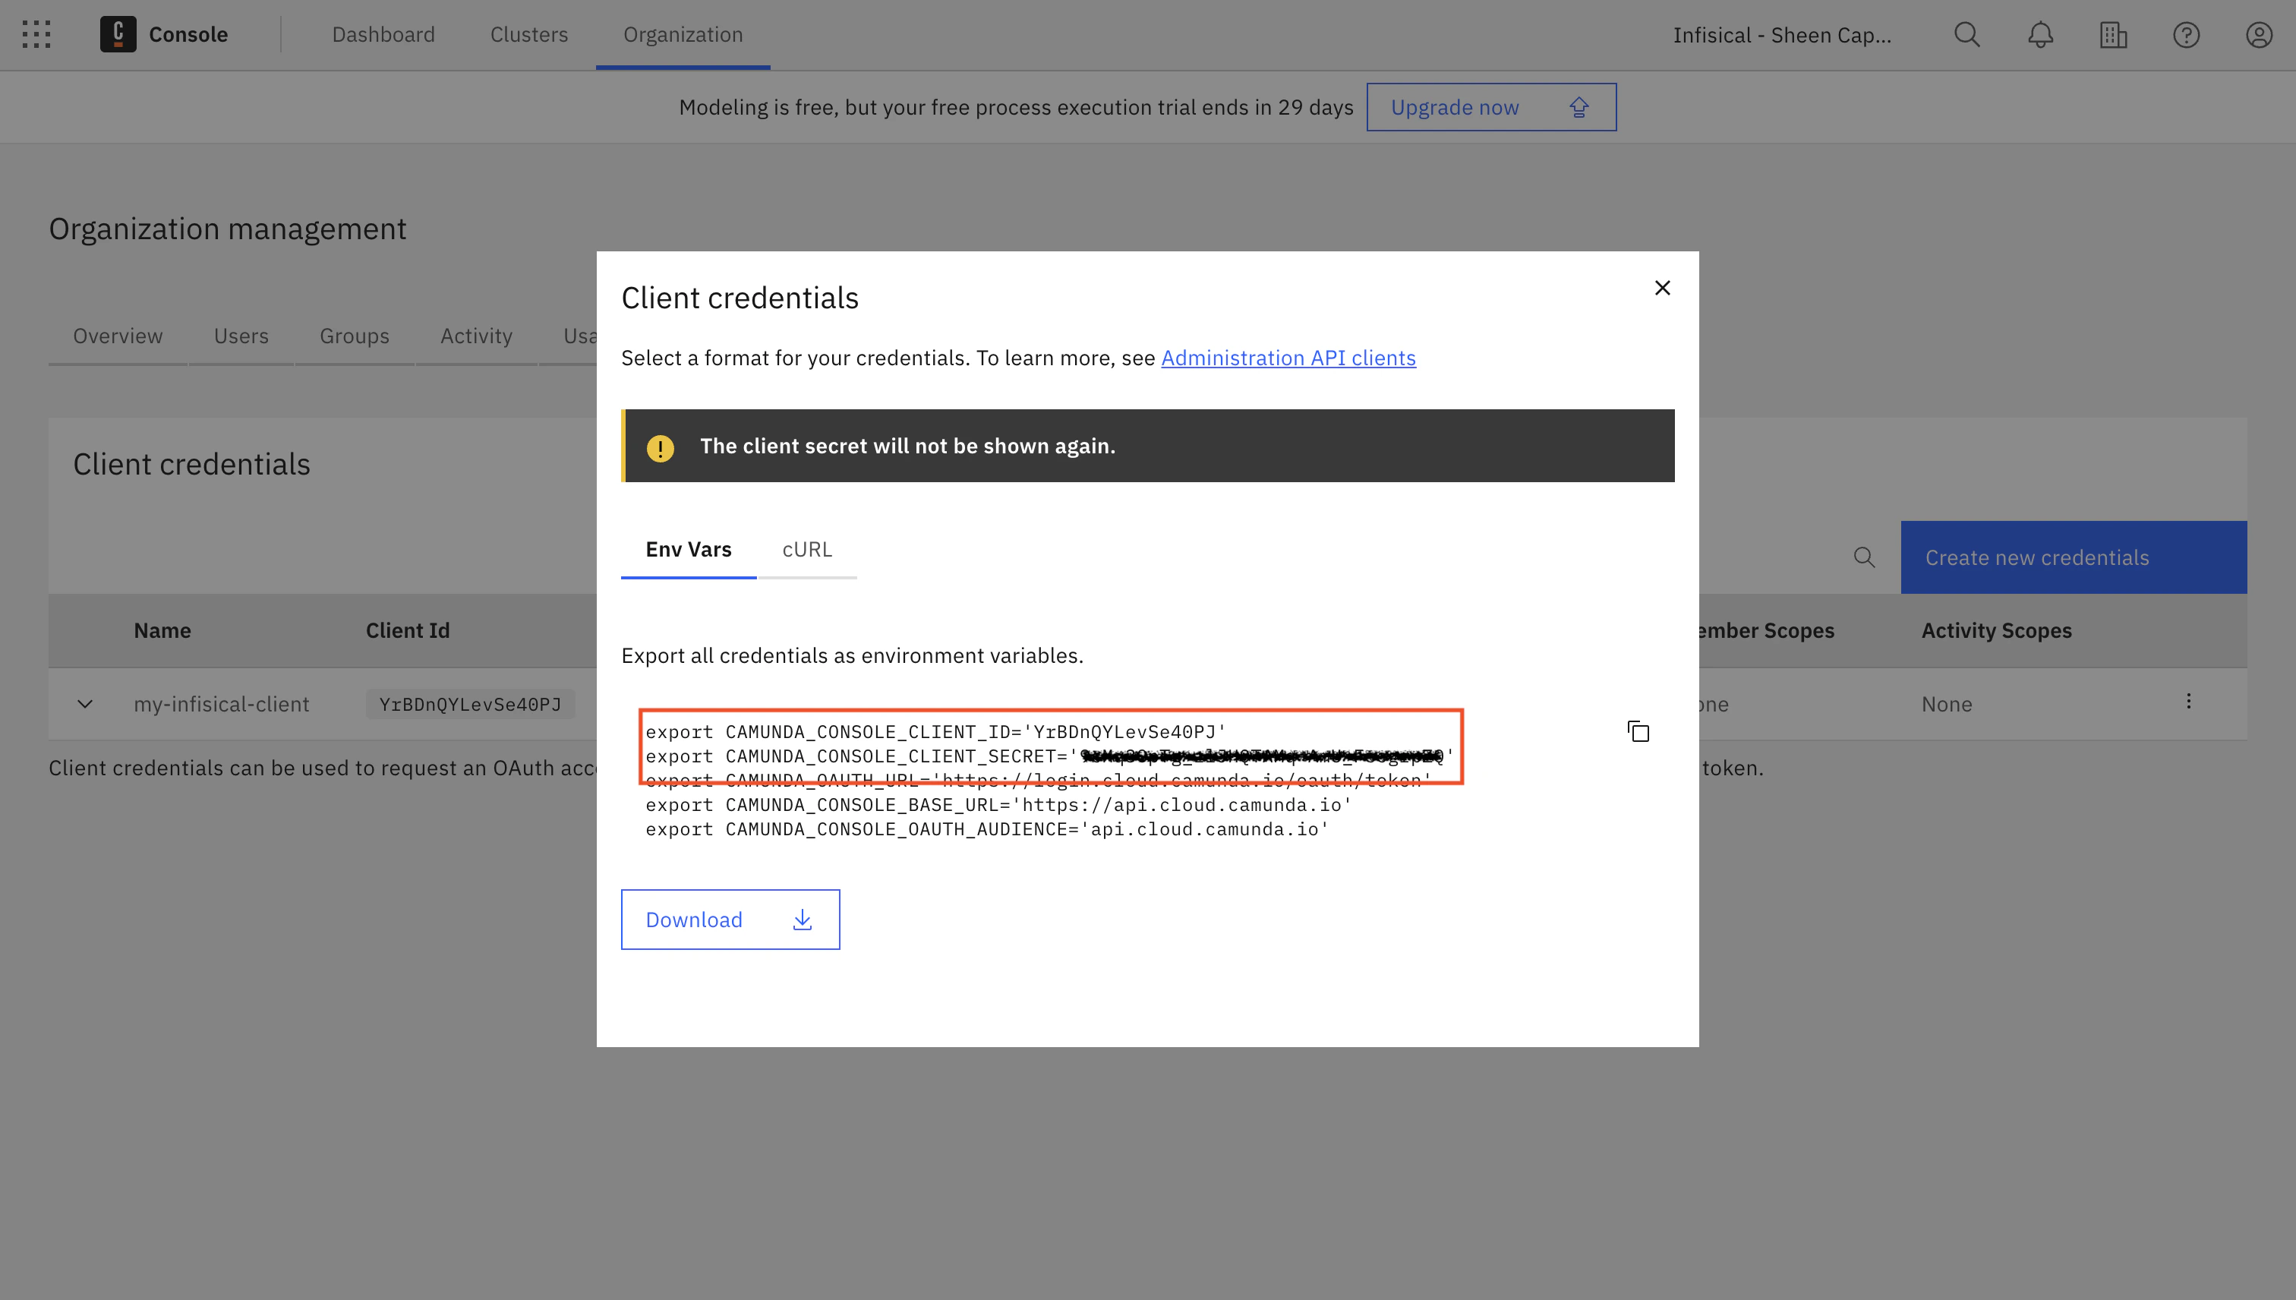
Task: Click the Organization management heading
Action: coord(228,229)
